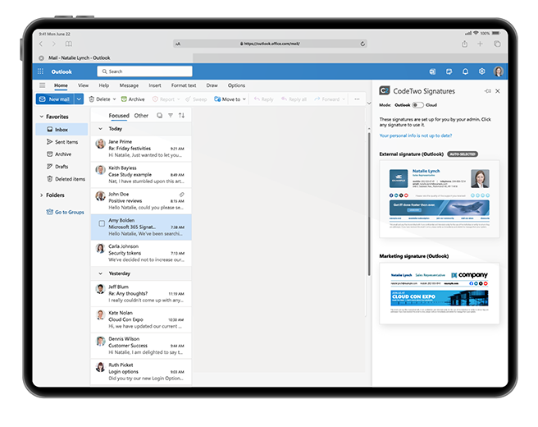Switch to the Focused inbox tab
538x427 pixels.
point(119,116)
